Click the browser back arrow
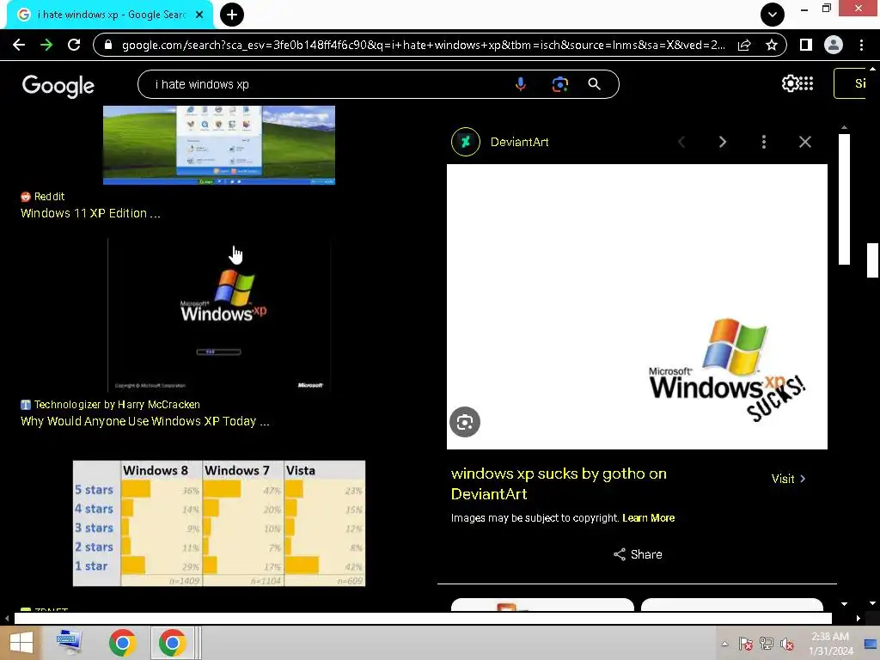Image resolution: width=880 pixels, height=660 pixels. click(19, 45)
